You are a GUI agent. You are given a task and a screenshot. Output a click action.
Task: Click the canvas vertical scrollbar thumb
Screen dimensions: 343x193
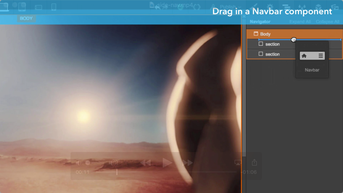click(x=244, y=88)
